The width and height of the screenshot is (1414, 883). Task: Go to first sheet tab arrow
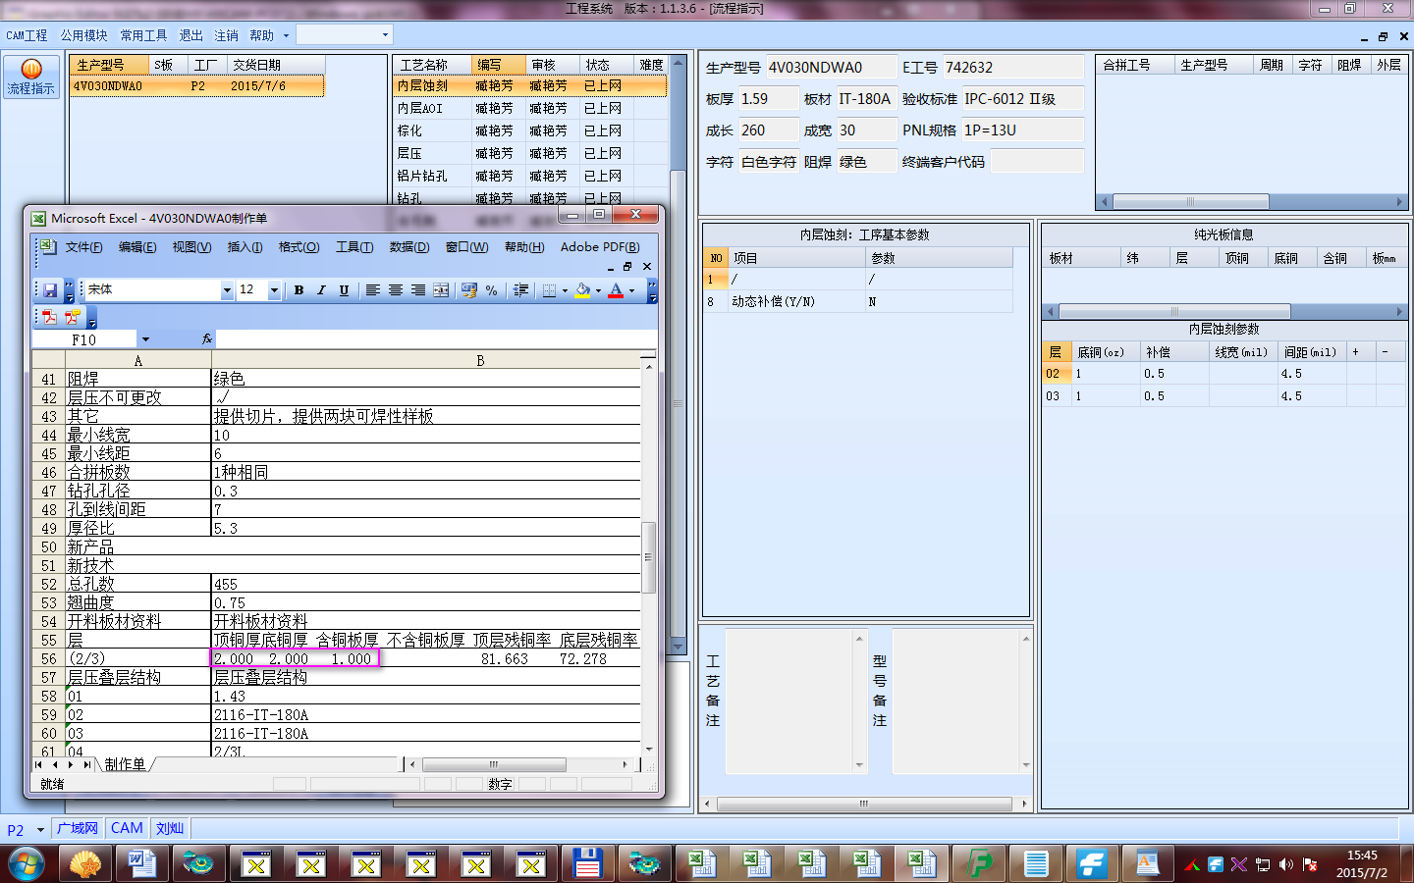click(39, 764)
